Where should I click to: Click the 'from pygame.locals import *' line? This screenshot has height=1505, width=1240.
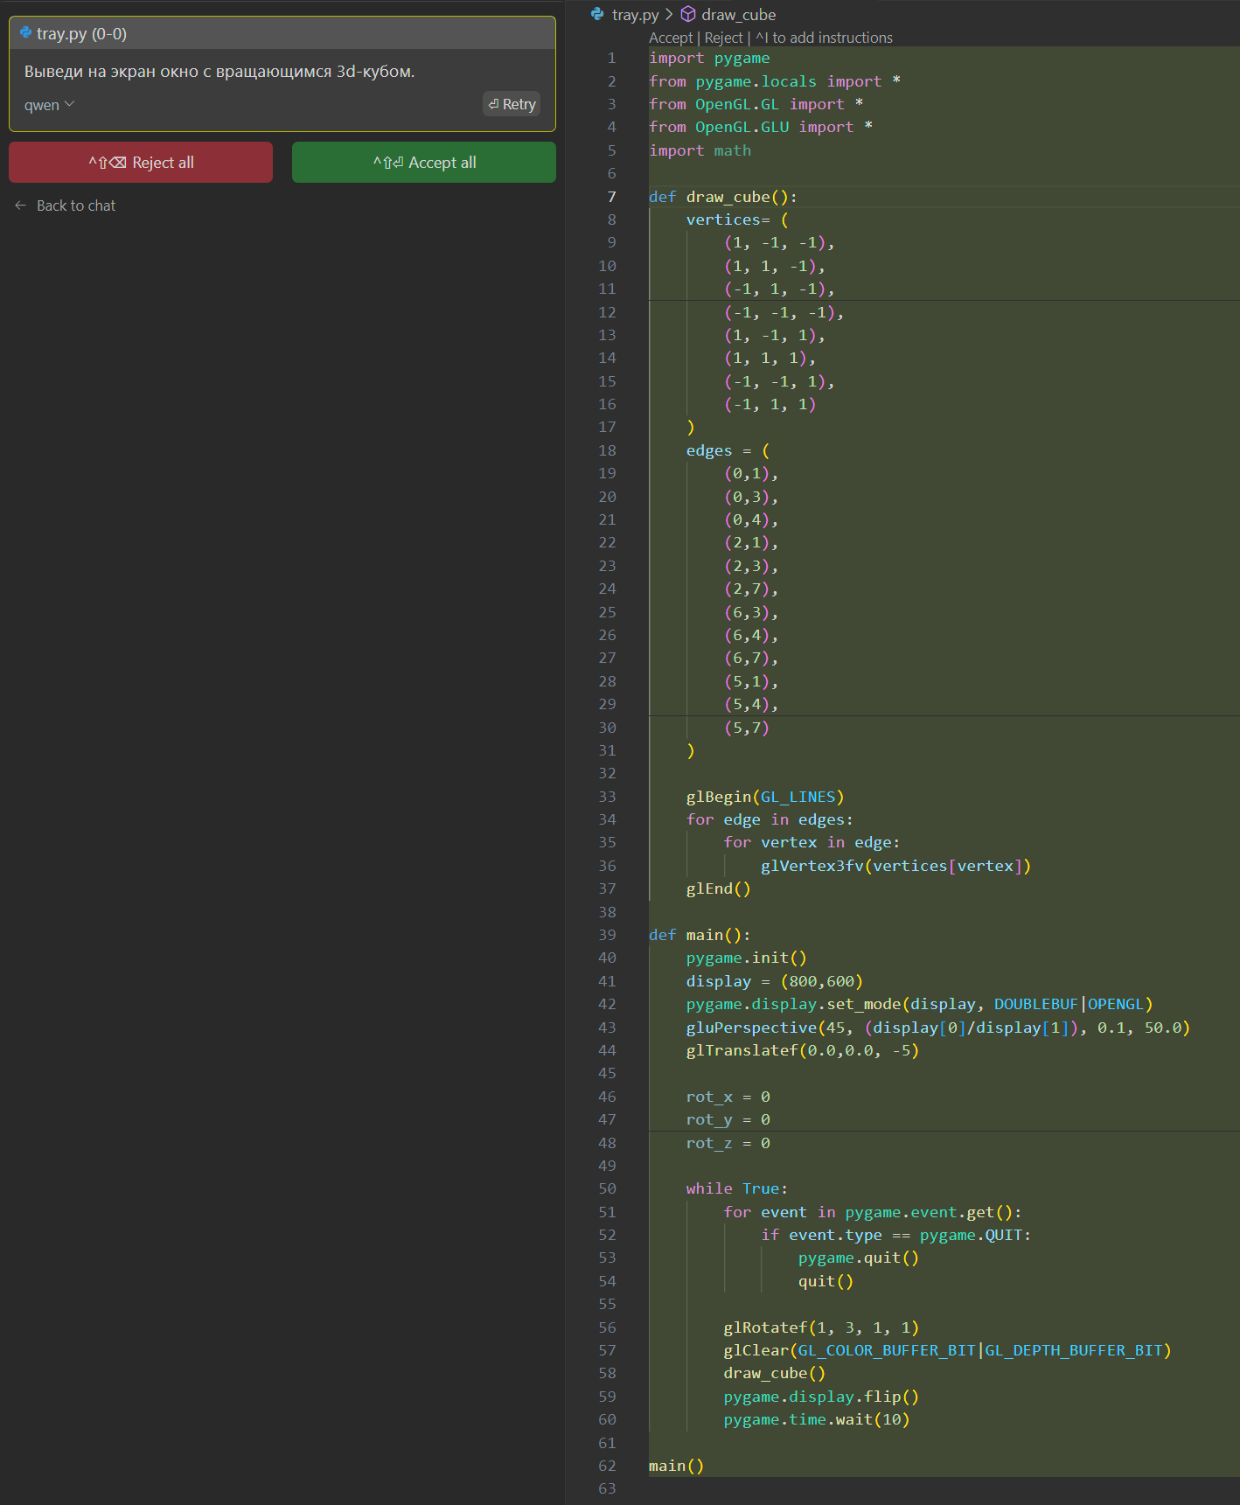click(775, 81)
